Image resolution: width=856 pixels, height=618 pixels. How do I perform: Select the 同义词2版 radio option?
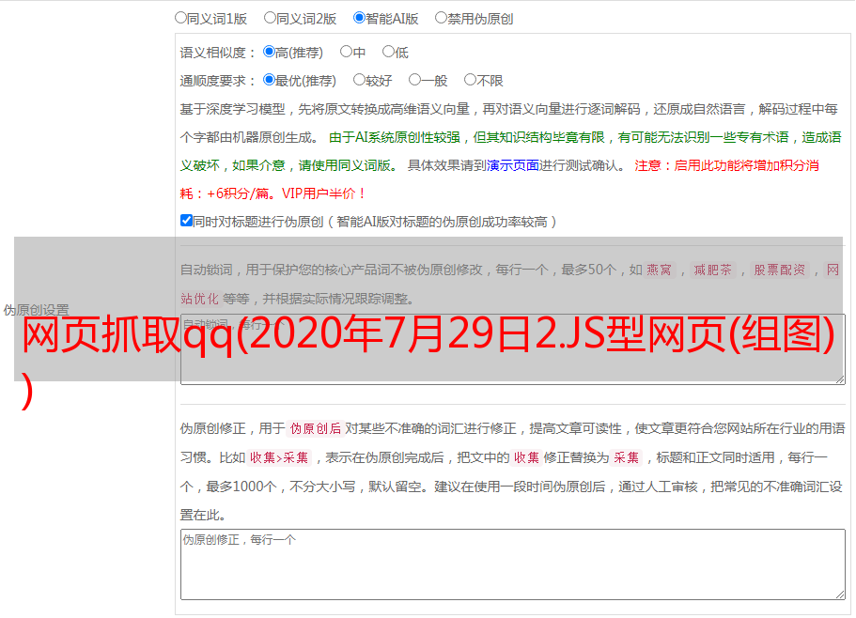point(270,18)
